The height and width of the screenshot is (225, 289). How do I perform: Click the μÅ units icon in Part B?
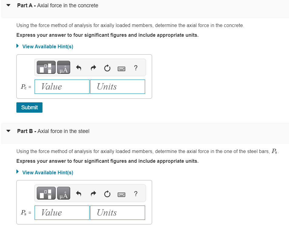pyautogui.click(x=64, y=193)
